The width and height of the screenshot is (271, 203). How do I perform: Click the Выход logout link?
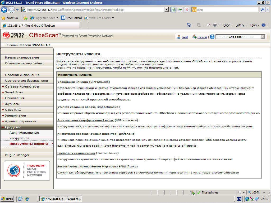click(x=202, y=37)
